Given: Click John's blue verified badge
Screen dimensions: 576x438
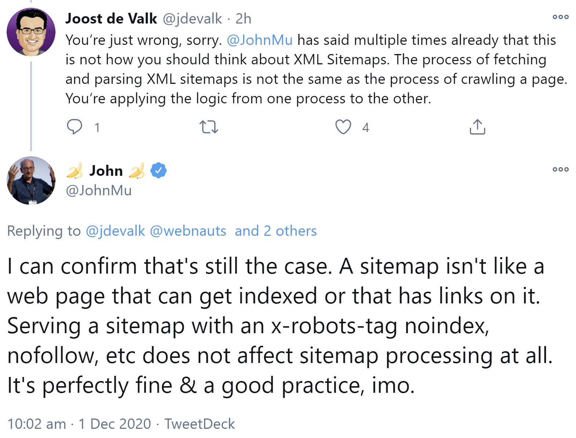Looking at the screenshot, I should click(x=159, y=170).
